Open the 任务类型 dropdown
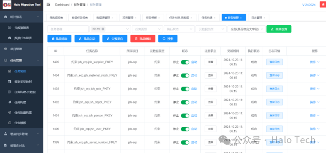The width and height of the screenshot is (326, 153). [x=148, y=29]
